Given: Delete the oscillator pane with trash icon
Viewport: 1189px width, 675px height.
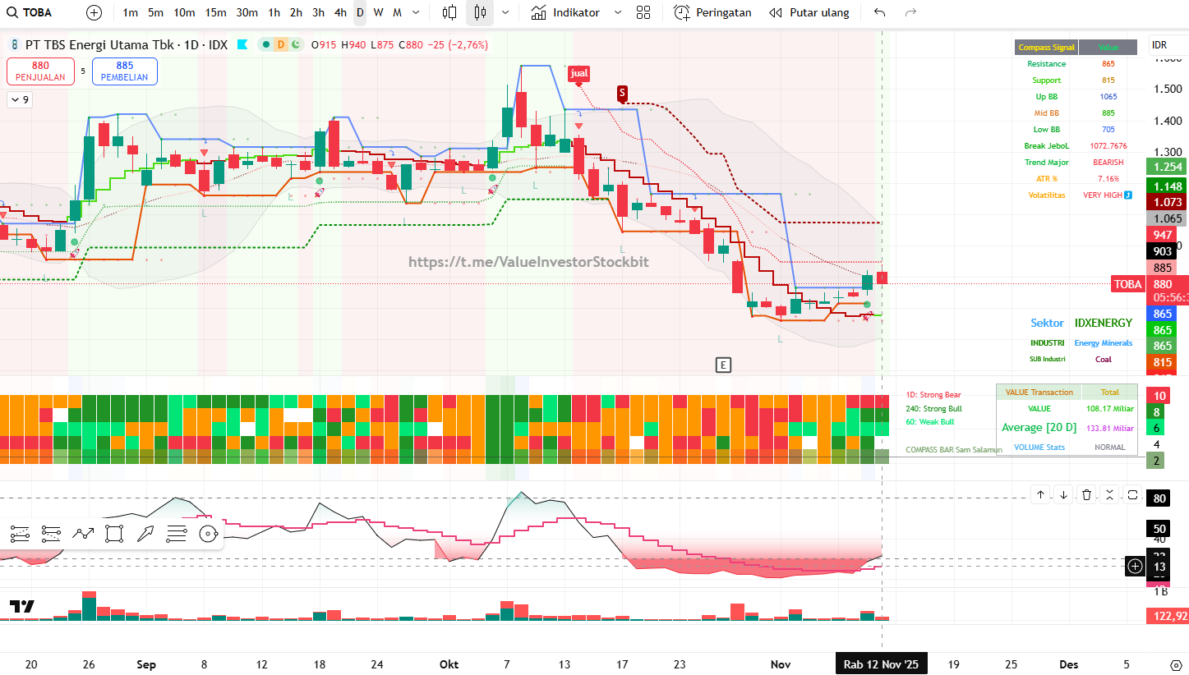Looking at the screenshot, I should (x=1086, y=494).
